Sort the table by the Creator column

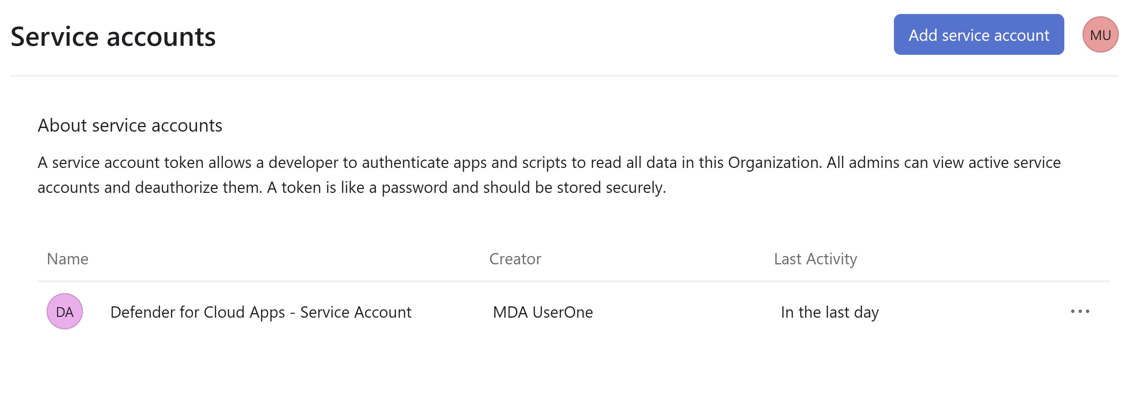coord(515,259)
